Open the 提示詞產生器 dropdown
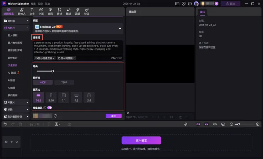 (45, 58)
